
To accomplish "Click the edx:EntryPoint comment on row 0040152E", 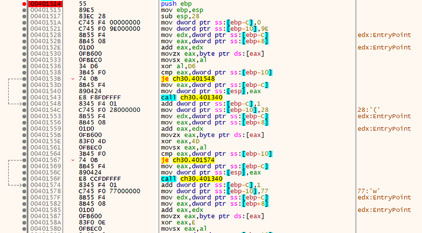I will (x=384, y=48).
